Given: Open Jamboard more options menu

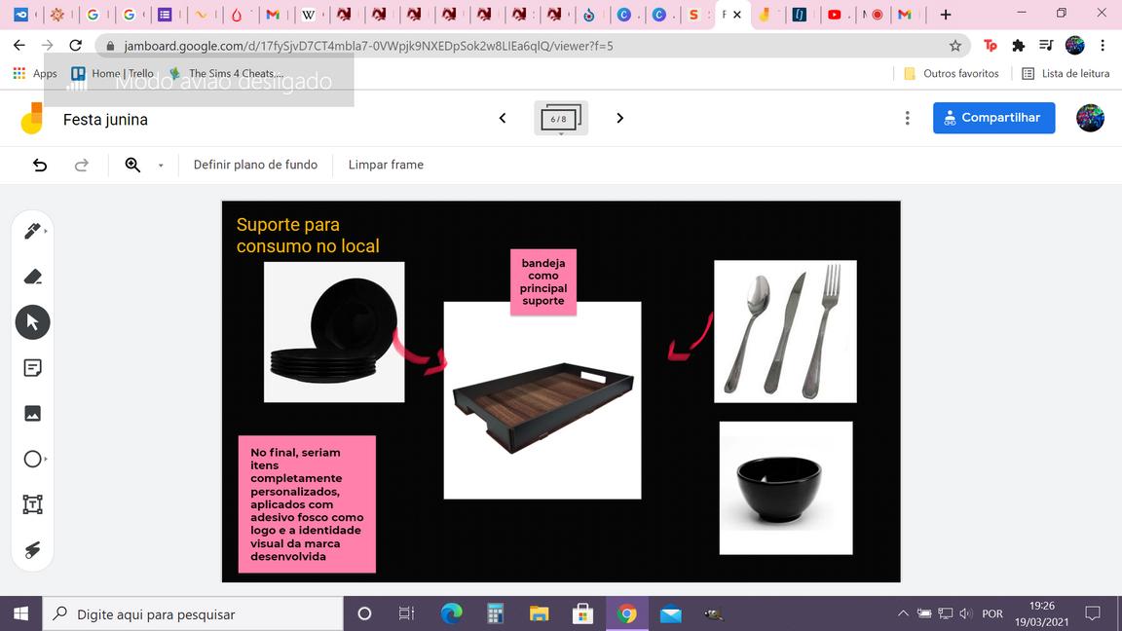Looking at the screenshot, I should (908, 118).
